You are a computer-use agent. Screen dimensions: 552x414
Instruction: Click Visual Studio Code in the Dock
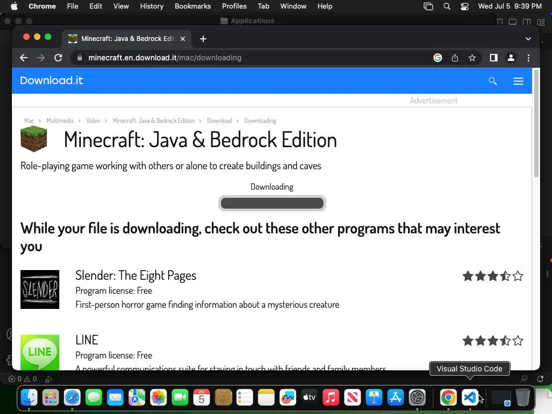470,397
